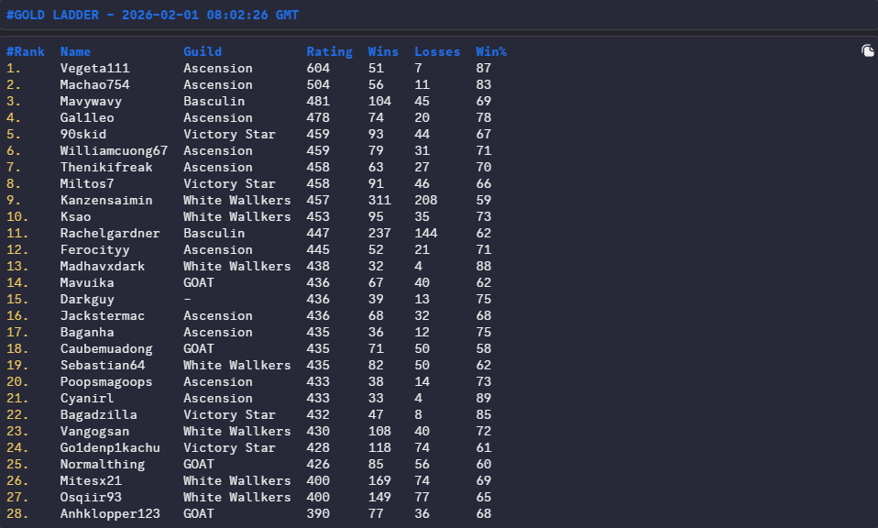Screen dimensions: 878x528
Task: Select player name Go1denp1kachu
Action: [x=110, y=448]
